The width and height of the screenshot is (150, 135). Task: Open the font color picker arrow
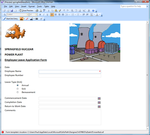click(x=100, y=15)
